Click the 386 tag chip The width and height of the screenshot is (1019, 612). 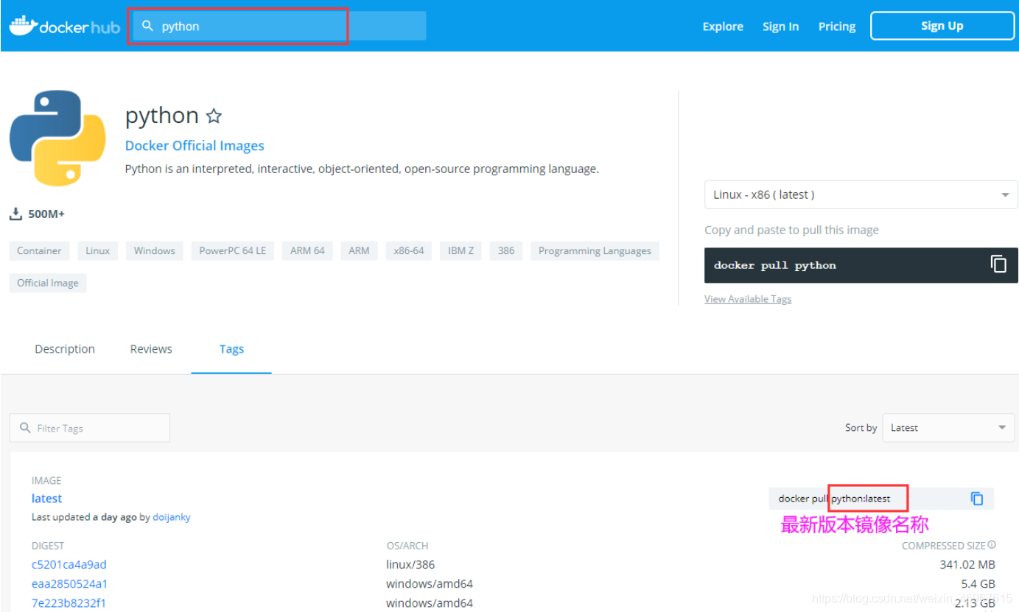(506, 250)
